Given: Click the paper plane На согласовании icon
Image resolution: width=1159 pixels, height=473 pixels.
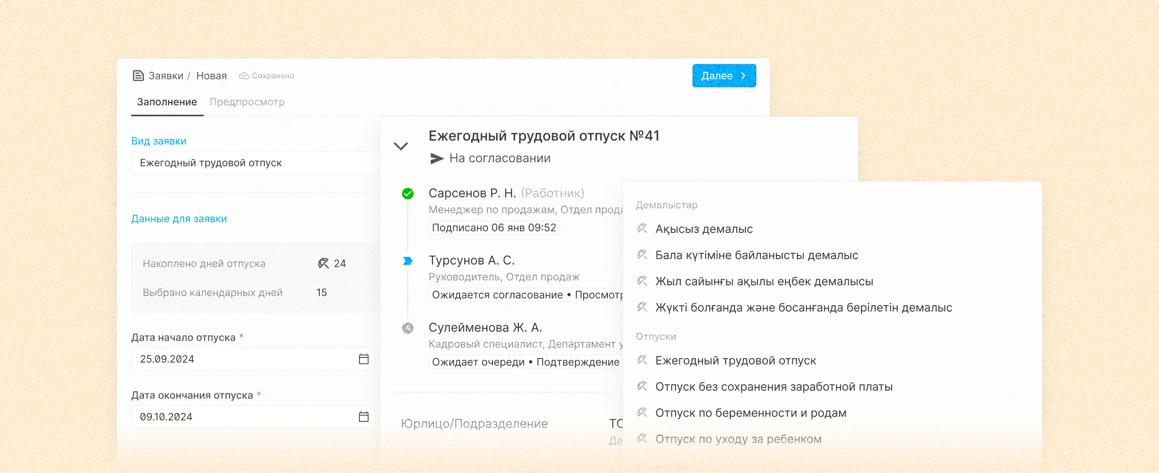Looking at the screenshot, I should coord(437,158).
